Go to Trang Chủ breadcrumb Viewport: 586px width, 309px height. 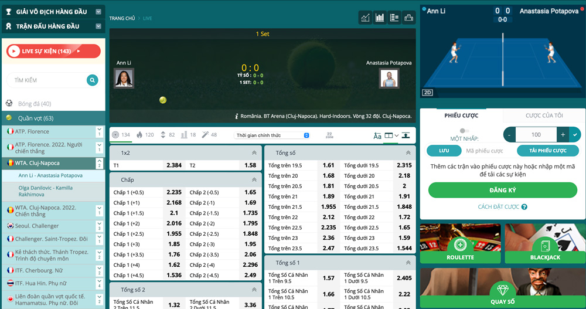point(122,18)
